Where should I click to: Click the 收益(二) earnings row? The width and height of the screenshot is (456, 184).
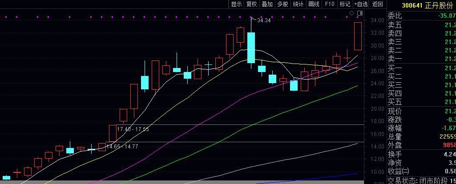click(421, 171)
